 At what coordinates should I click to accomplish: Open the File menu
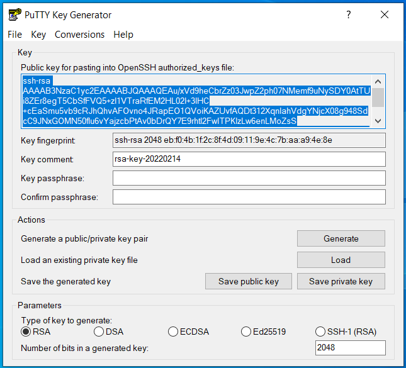[x=14, y=35]
